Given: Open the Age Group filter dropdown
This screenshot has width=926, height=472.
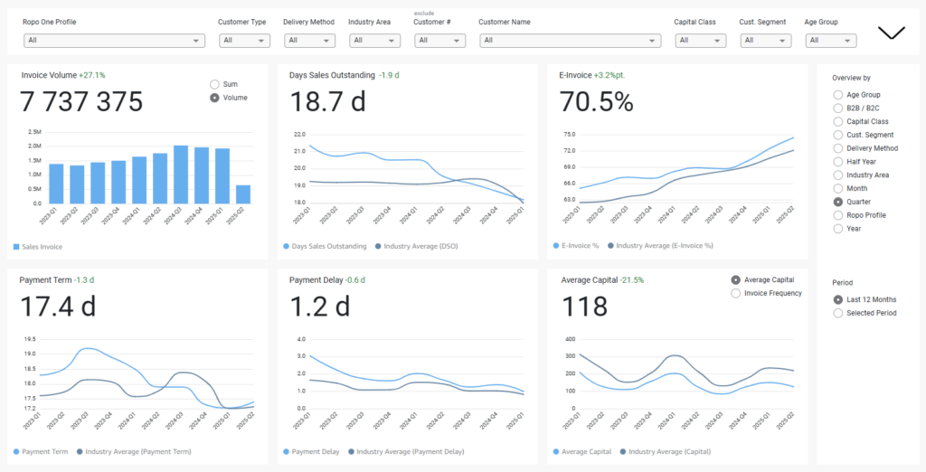Looking at the screenshot, I should (x=831, y=41).
